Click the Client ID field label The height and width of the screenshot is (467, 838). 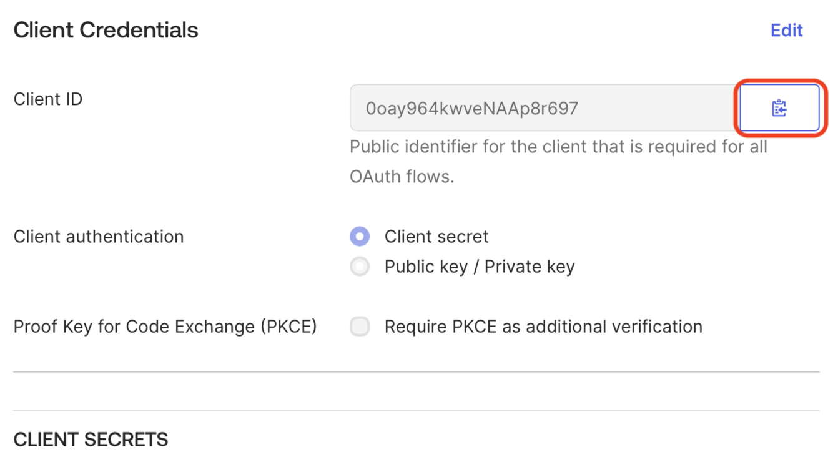pos(47,99)
